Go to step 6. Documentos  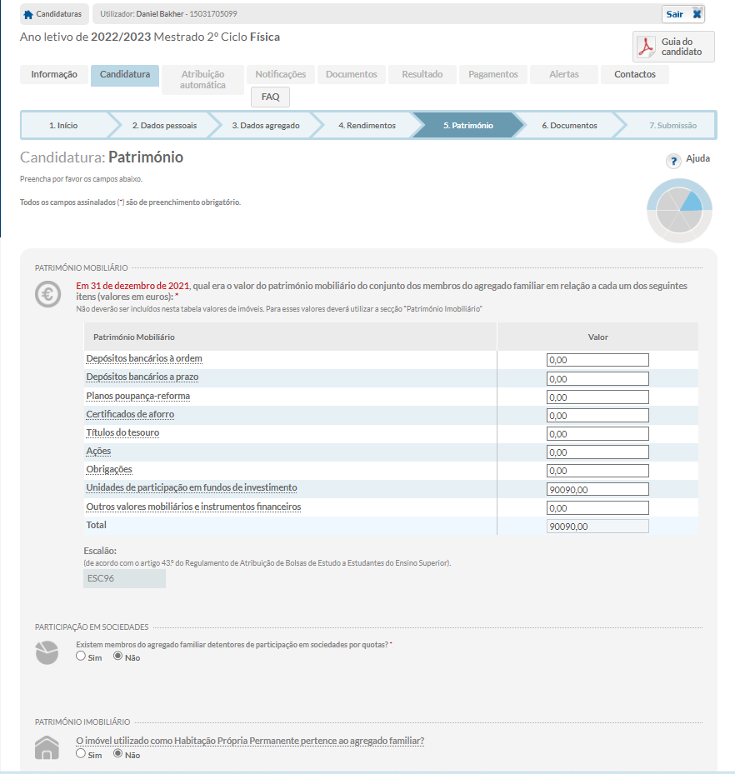pos(570,125)
